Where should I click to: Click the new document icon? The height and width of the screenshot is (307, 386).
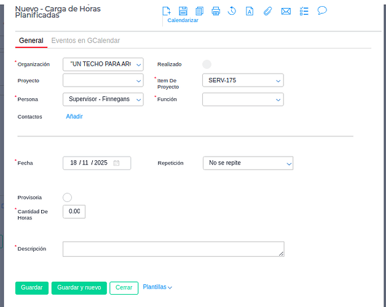167,11
